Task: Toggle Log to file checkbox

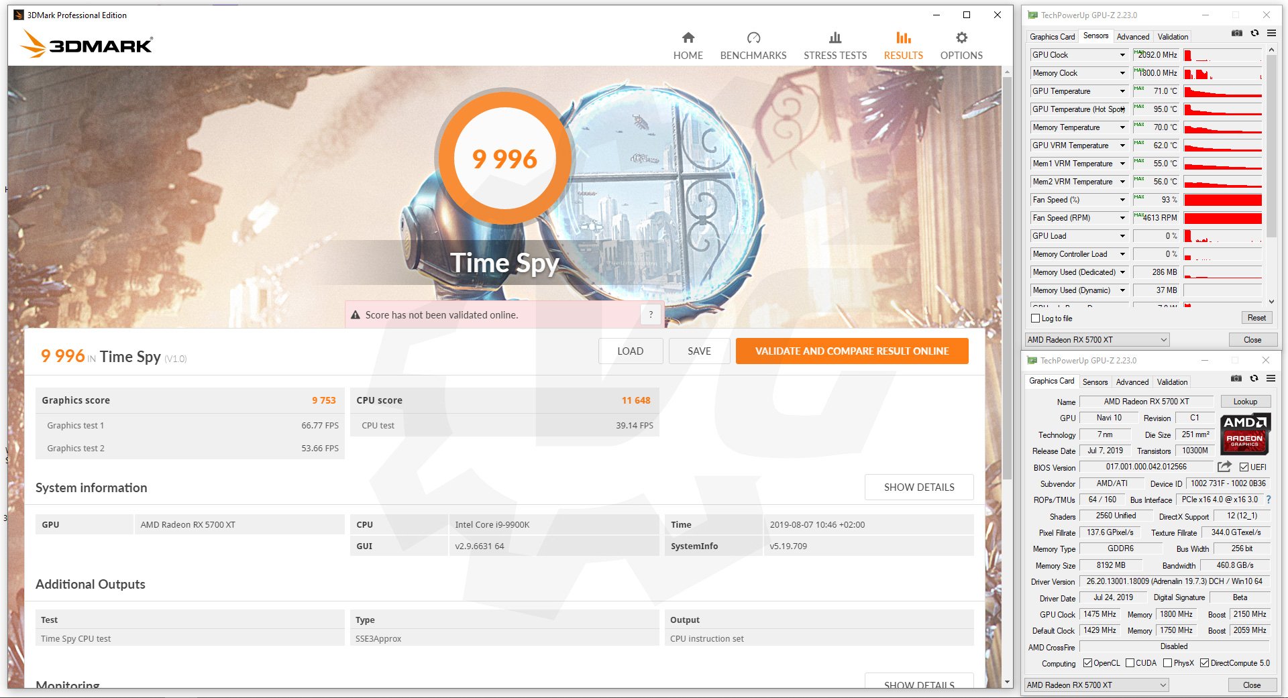Action: click(1035, 318)
